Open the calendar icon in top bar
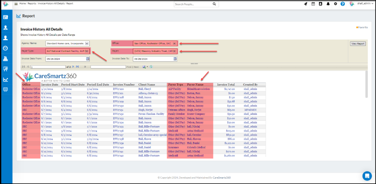 pyautogui.click(x=313, y=4)
